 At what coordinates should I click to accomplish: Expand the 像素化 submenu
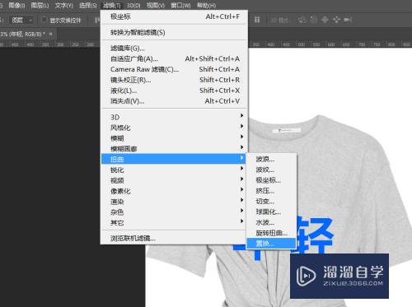(x=175, y=191)
